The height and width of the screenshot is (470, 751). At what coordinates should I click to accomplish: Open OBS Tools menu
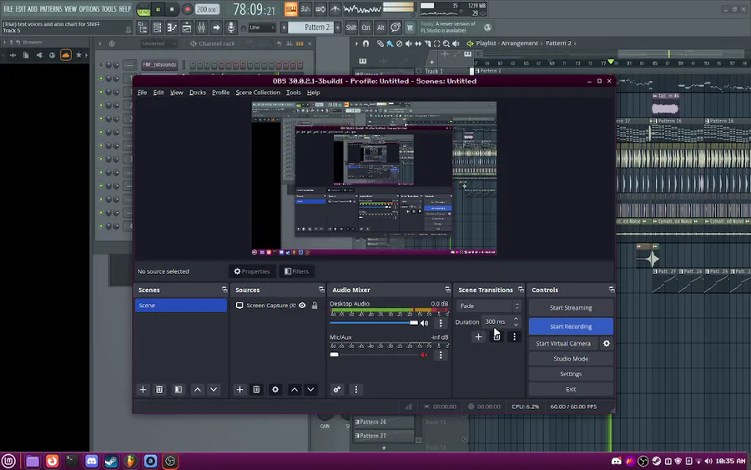click(293, 93)
